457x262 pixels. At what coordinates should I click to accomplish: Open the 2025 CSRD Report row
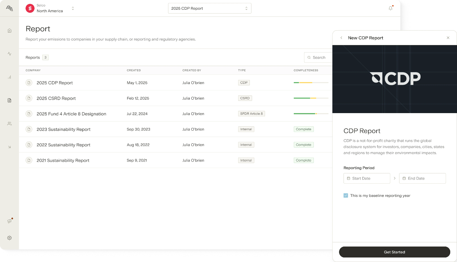[175, 98]
